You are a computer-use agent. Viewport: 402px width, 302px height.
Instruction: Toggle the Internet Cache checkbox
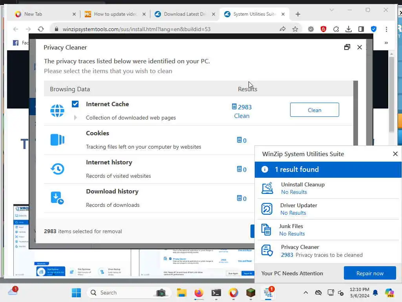pyautogui.click(x=75, y=104)
